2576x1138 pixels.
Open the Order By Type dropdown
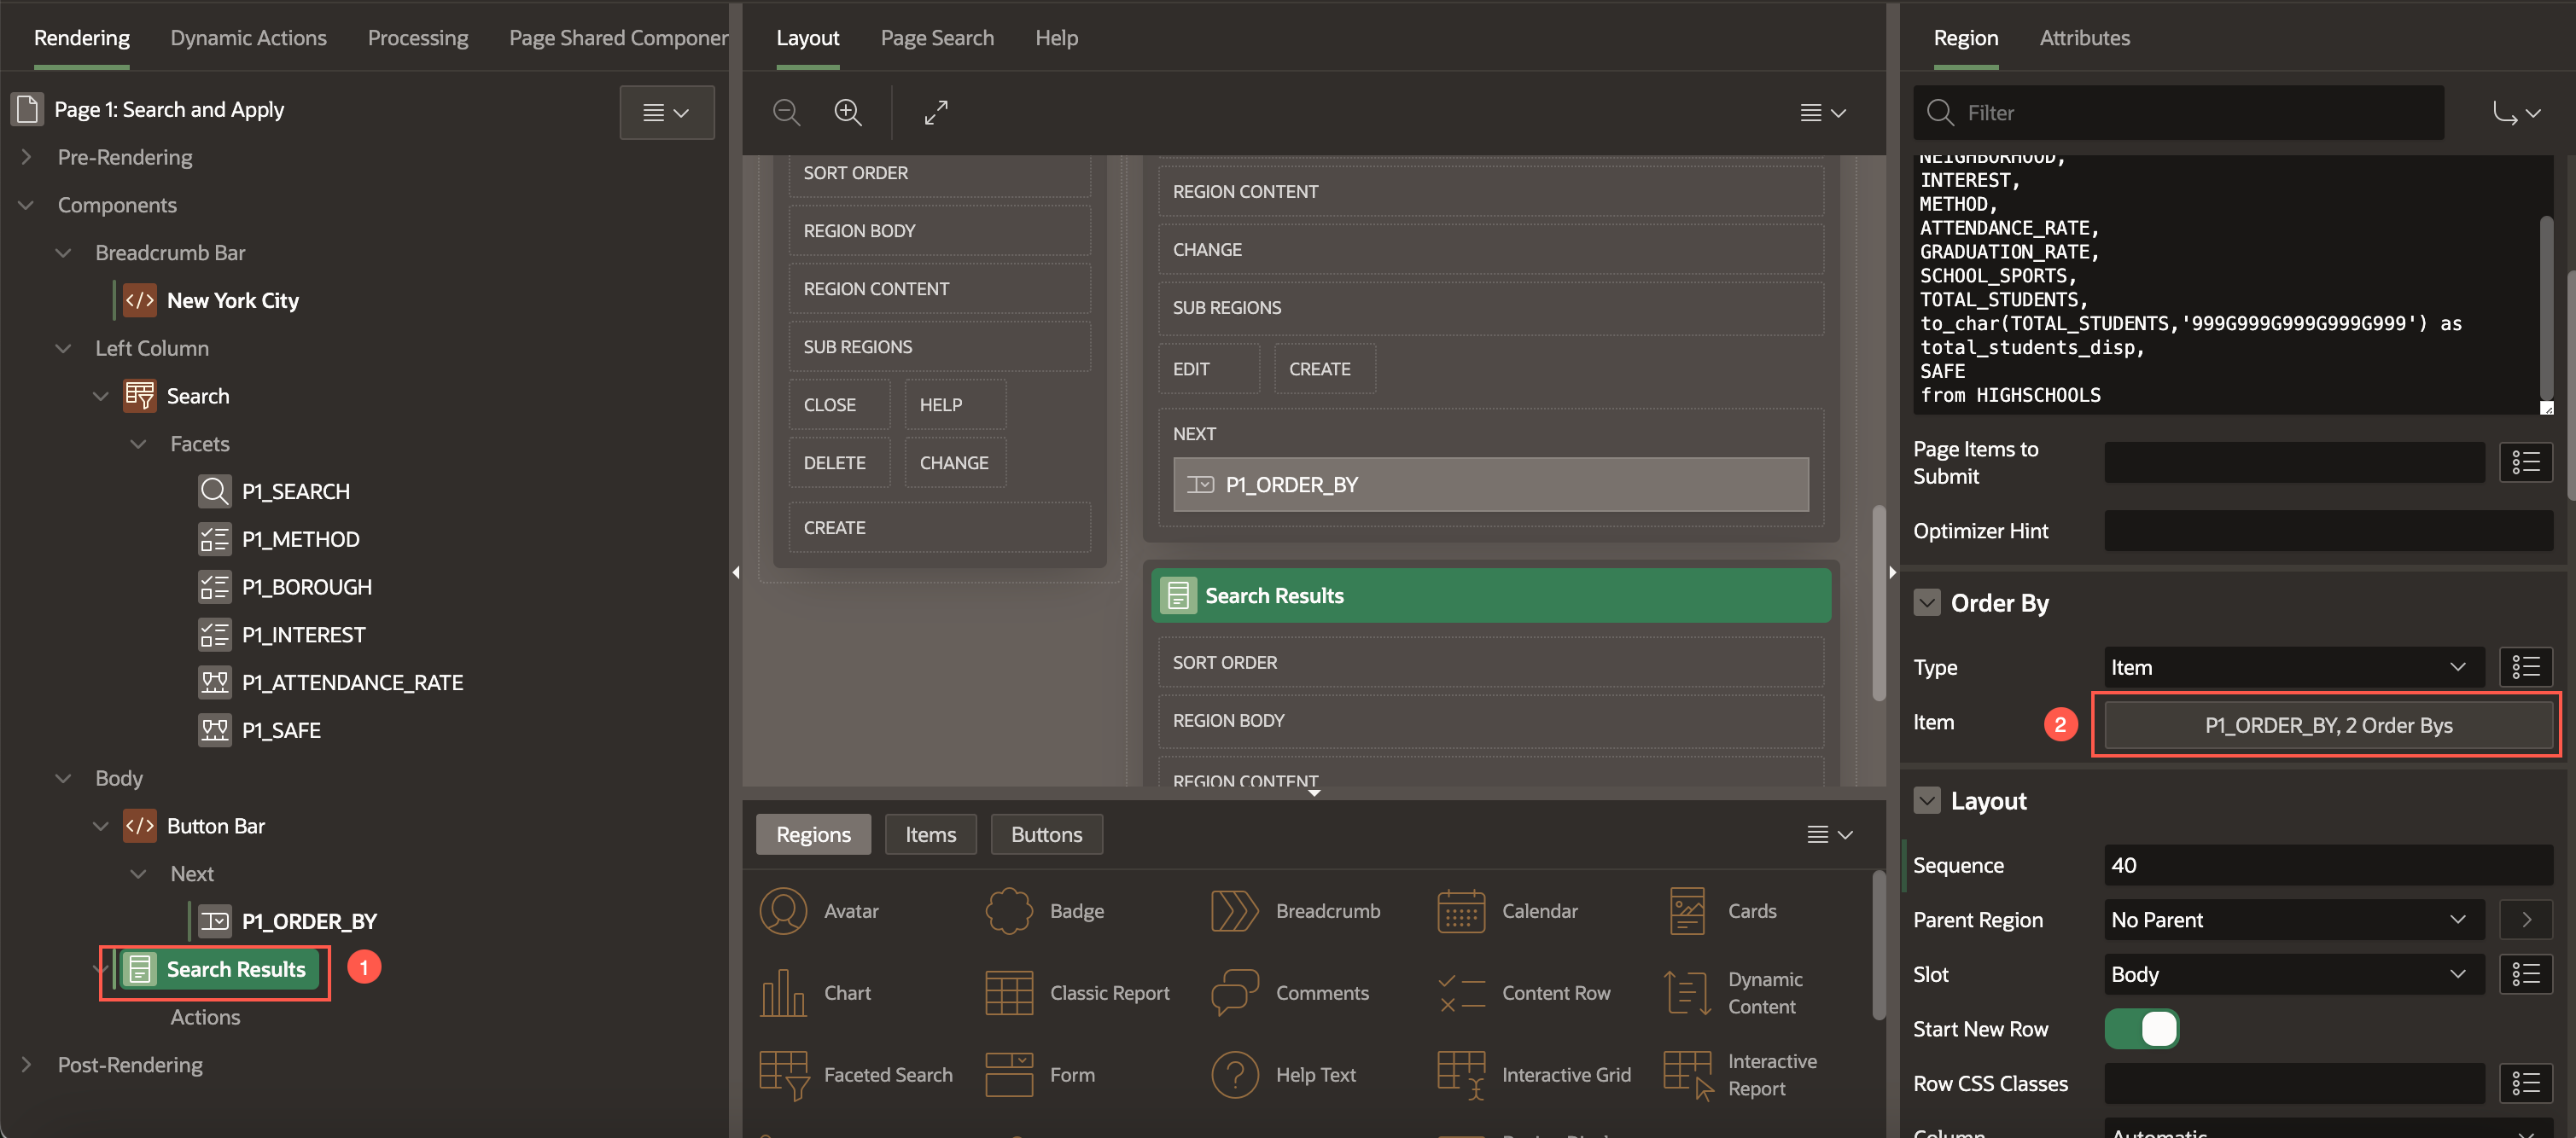tap(2294, 667)
